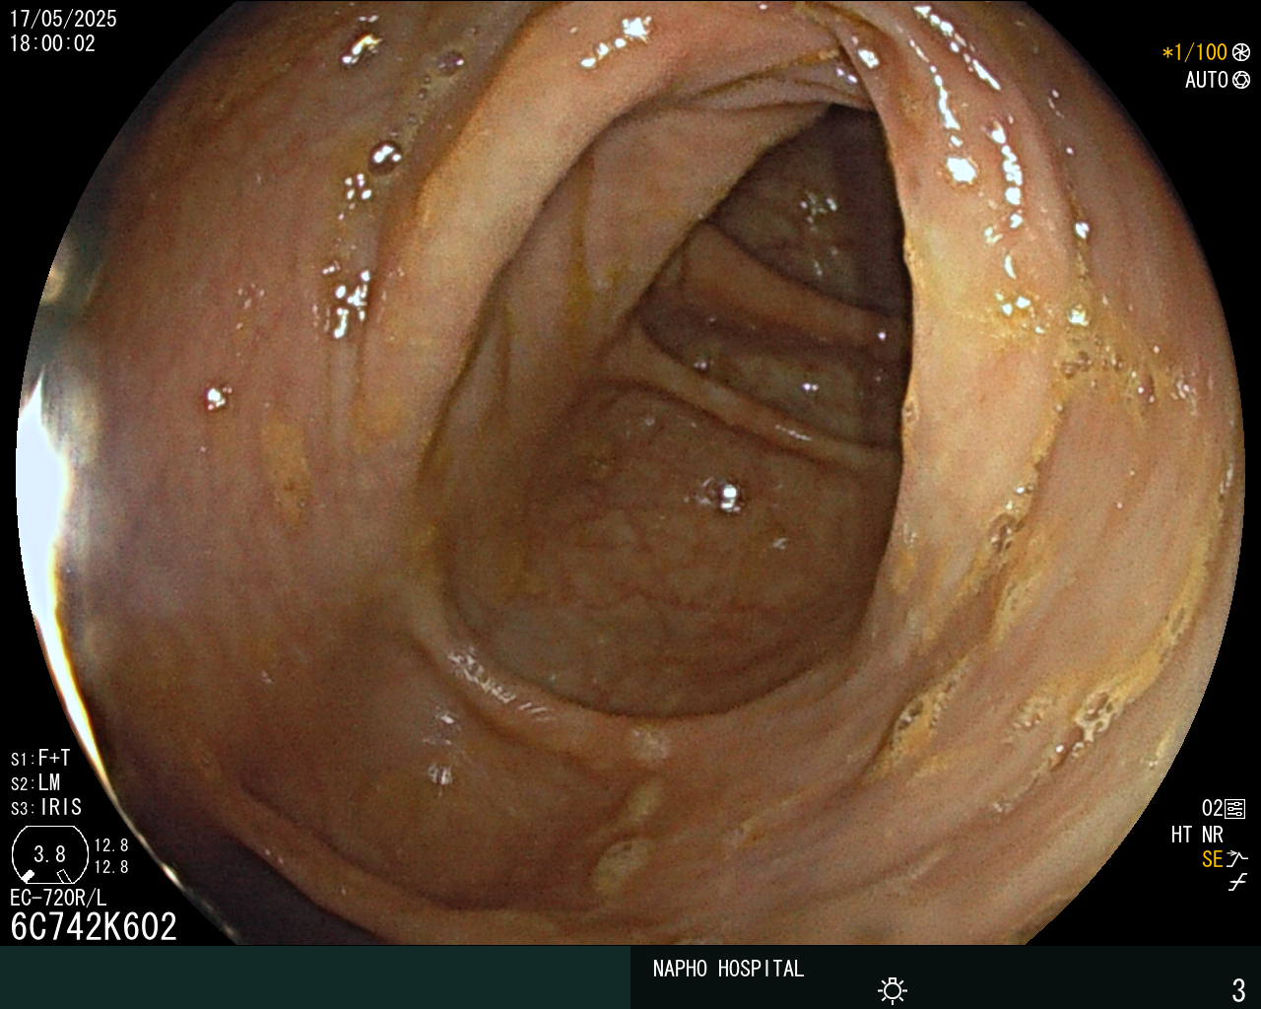The image size is (1261, 1009).
Task: Click the upper 12.8 diameter value
Action: [111, 845]
